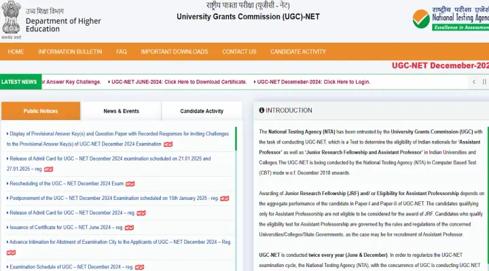The image size is (489, 271).
Task: Open UGC-NET December-2024 Click Here to Login link
Action: coord(314,82)
